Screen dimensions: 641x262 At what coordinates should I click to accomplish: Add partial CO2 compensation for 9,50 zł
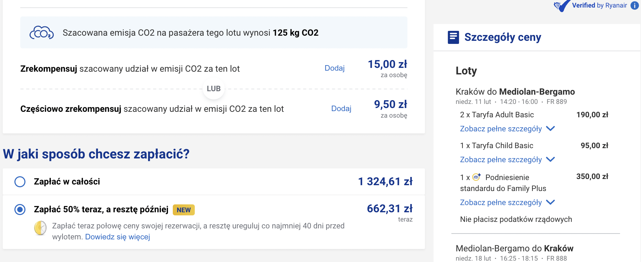[x=341, y=109]
